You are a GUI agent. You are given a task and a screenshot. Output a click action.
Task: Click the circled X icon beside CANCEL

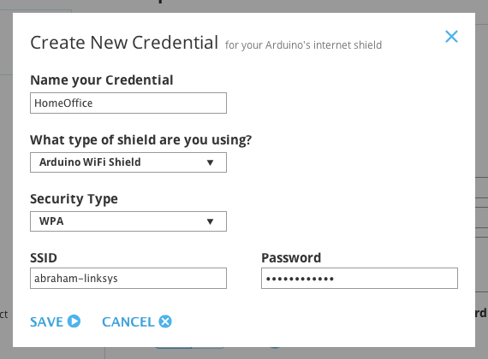[165, 321]
